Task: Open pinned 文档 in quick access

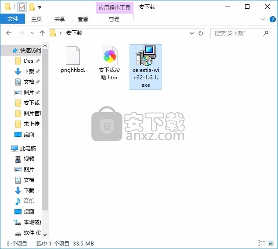Action: [x=27, y=82]
